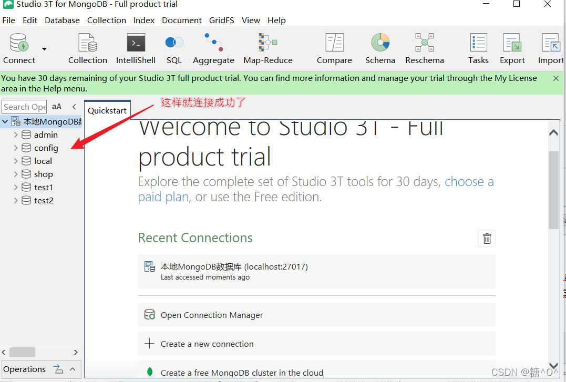The height and width of the screenshot is (382, 566).
Task: Open the Reschema tool
Action: [x=424, y=48]
